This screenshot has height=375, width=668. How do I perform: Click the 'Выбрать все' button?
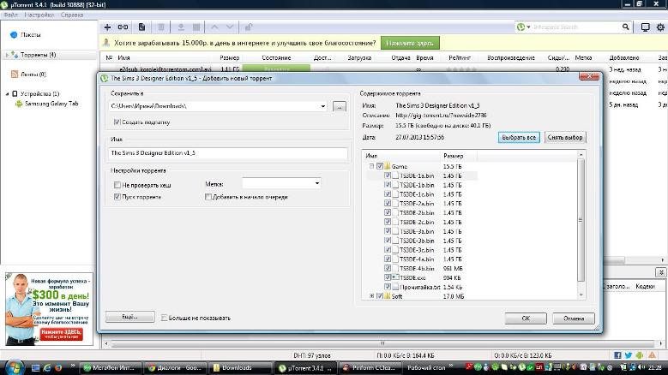click(x=519, y=137)
